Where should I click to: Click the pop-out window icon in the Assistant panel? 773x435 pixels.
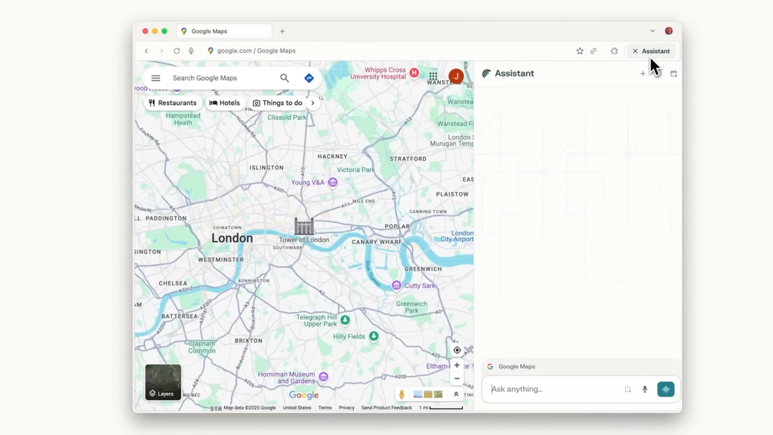click(x=673, y=73)
